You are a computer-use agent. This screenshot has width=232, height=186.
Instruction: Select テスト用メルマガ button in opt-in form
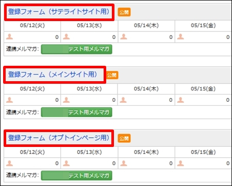pyautogui.click(x=77, y=175)
